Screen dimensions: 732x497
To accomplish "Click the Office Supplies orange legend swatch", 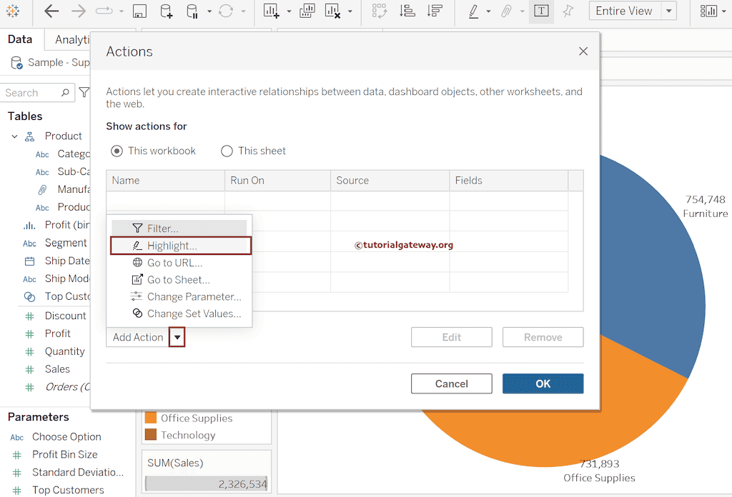I will click(151, 418).
